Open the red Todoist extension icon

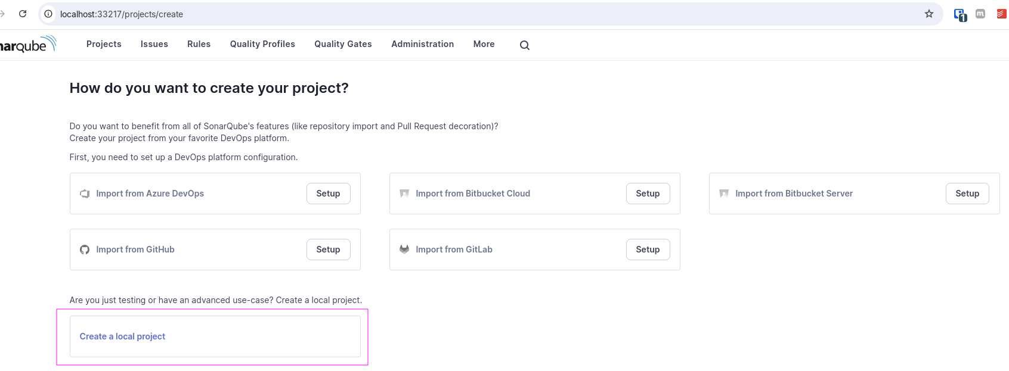tap(1001, 14)
